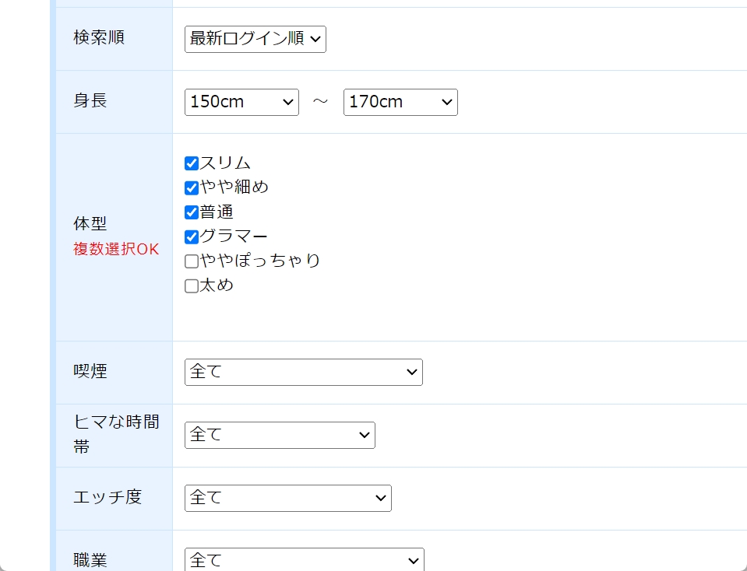Image resolution: width=747 pixels, height=571 pixels.
Task: Check the 太め checkbox
Action: coord(192,286)
